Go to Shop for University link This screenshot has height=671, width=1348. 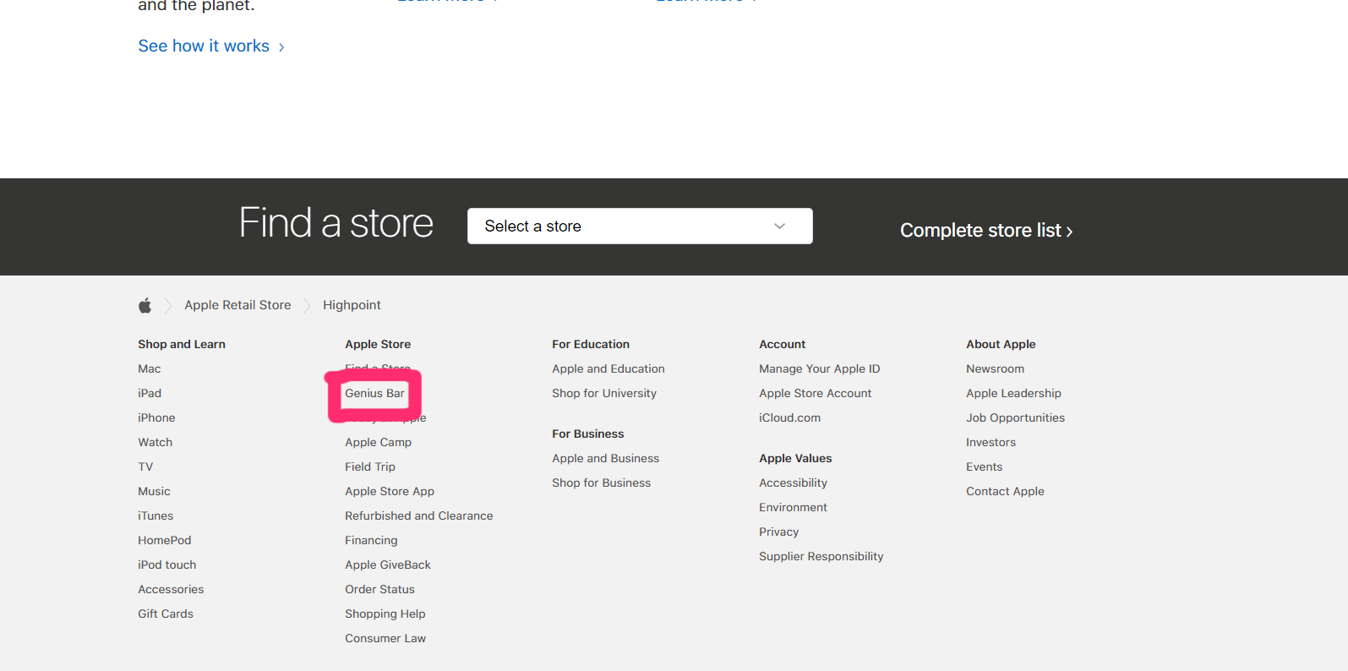604,393
